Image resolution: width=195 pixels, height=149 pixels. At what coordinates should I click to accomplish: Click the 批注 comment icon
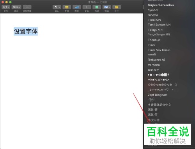coord(117,7)
